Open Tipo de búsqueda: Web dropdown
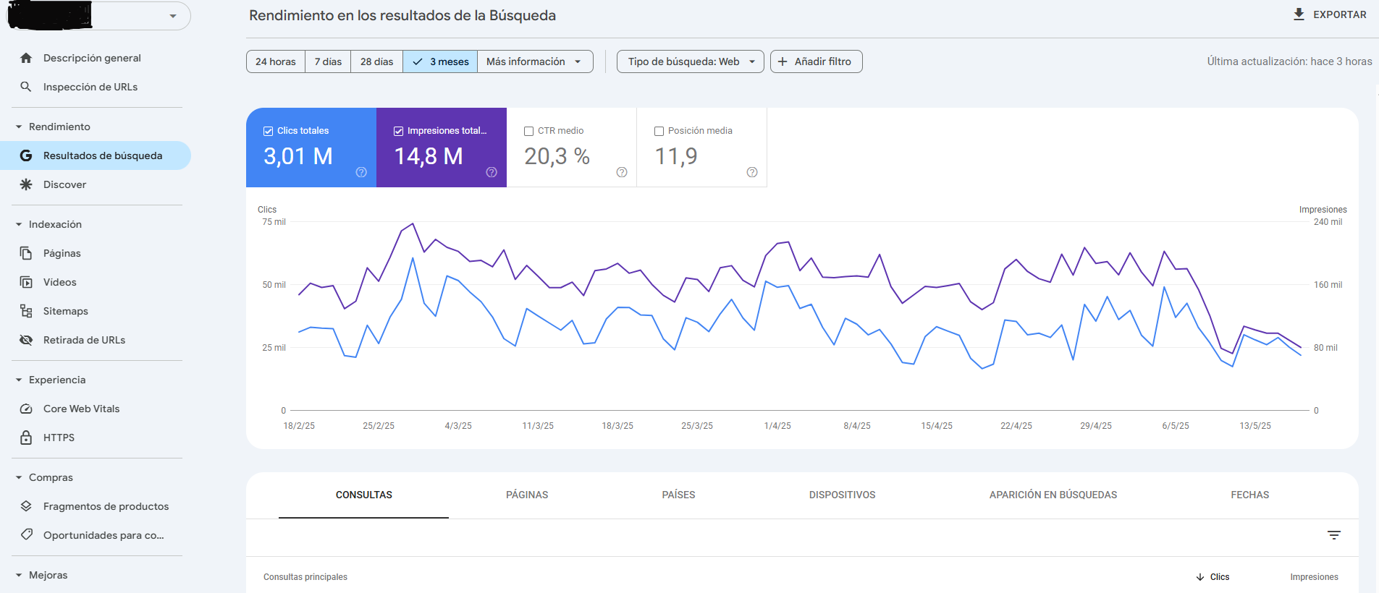 coord(690,61)
